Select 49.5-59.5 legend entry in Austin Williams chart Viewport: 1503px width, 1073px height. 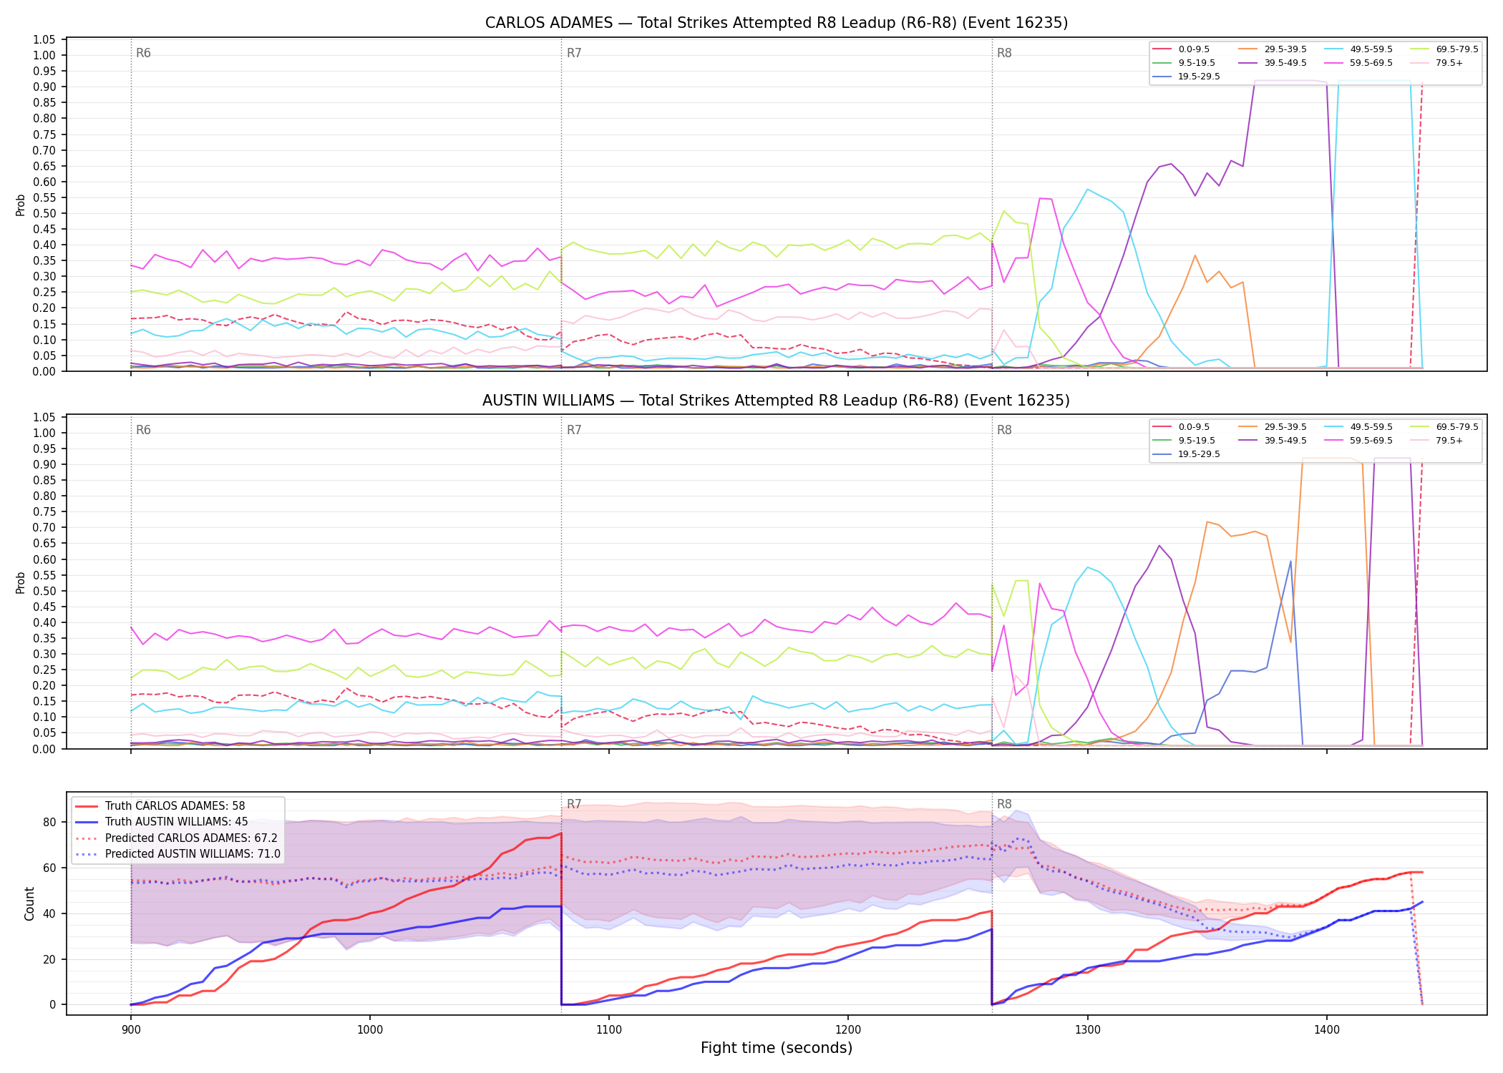click(x=1358, y=427)
